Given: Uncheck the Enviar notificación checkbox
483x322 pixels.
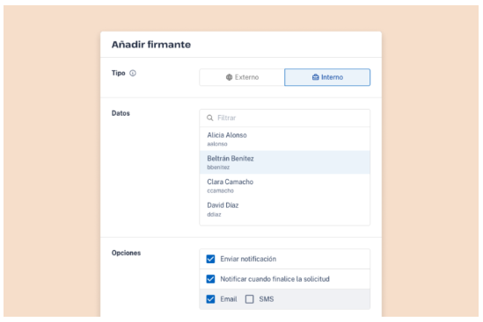Looking at the screenshot, I should pos(210,259).
